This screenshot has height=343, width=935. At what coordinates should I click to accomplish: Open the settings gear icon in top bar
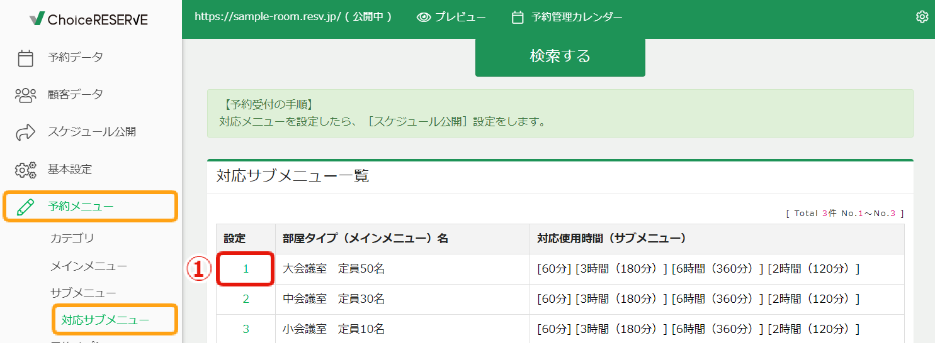tap(922, 17)
